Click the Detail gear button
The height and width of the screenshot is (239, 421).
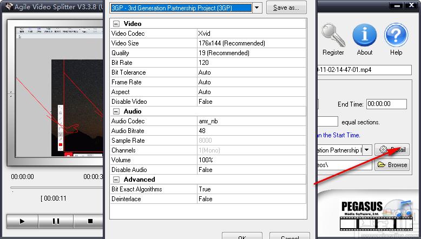[x=392, y=150]
